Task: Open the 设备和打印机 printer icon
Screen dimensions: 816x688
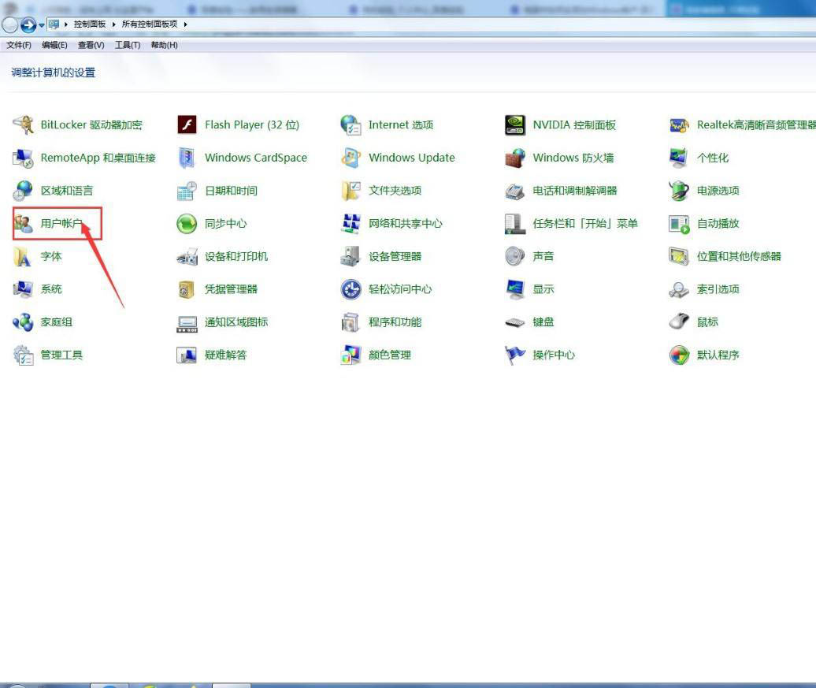Action: 187,256
